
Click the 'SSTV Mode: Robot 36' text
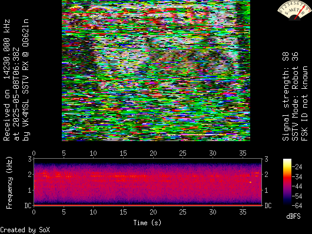[295, 96]
